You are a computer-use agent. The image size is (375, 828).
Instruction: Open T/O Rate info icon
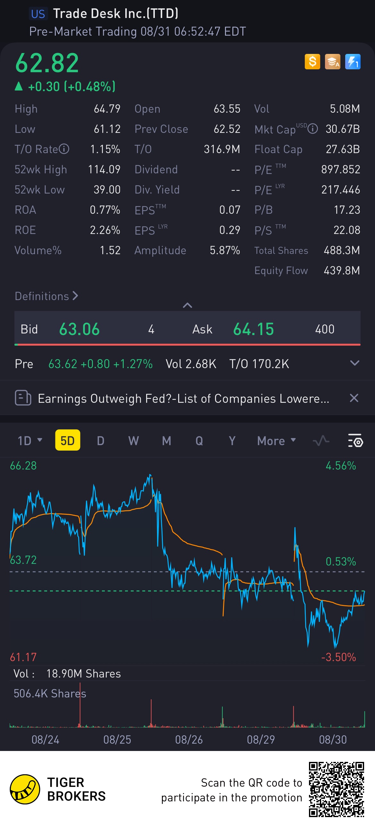64,149
